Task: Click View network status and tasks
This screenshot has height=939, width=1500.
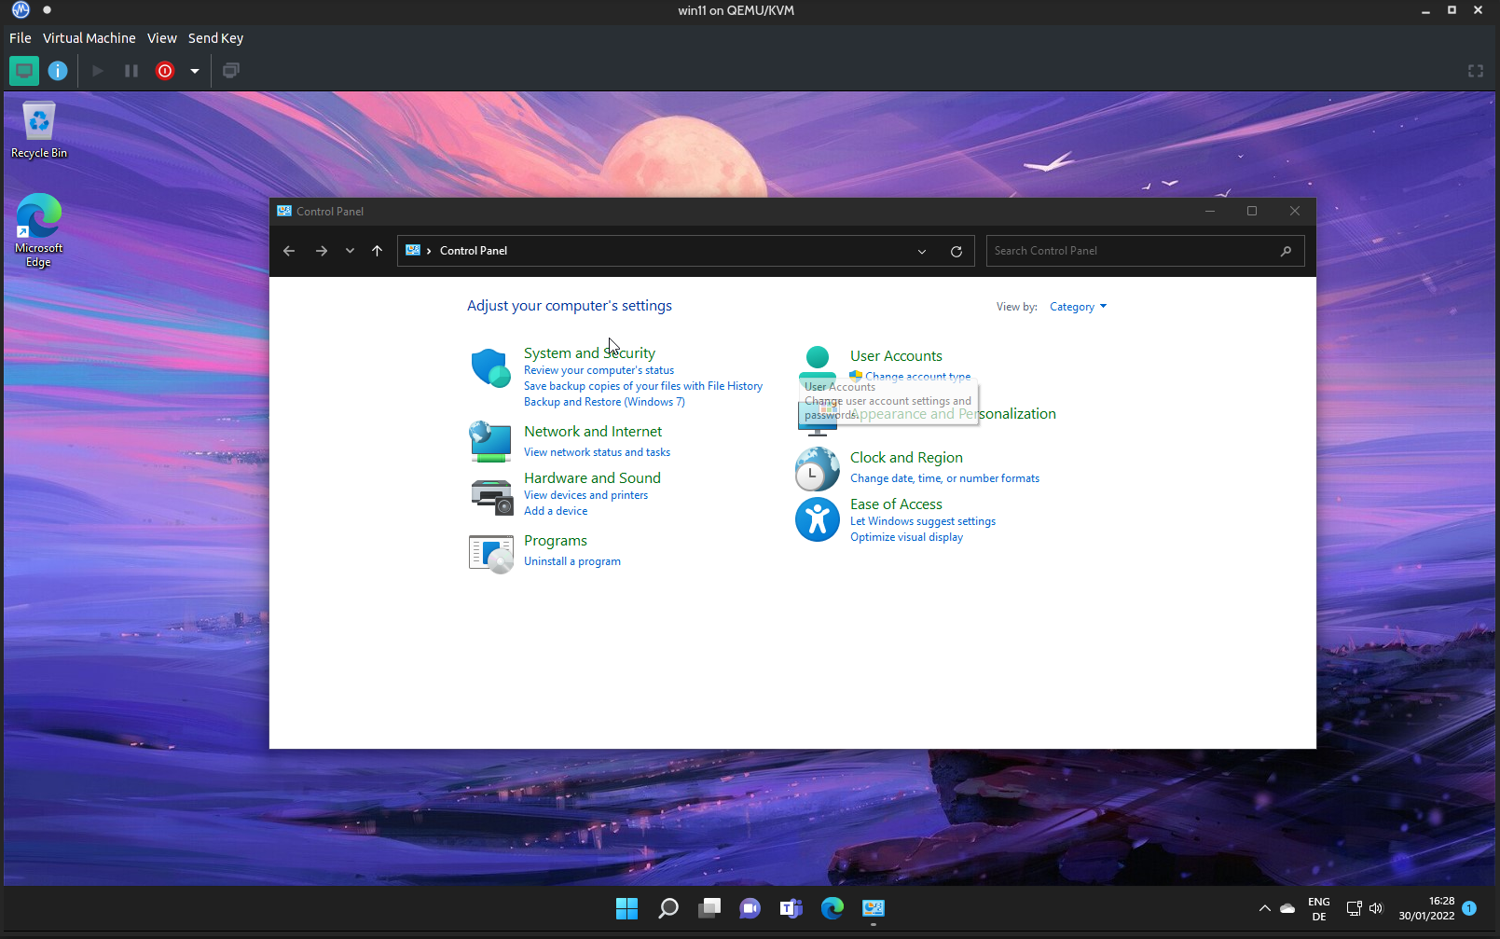Action: pos(597,452)
